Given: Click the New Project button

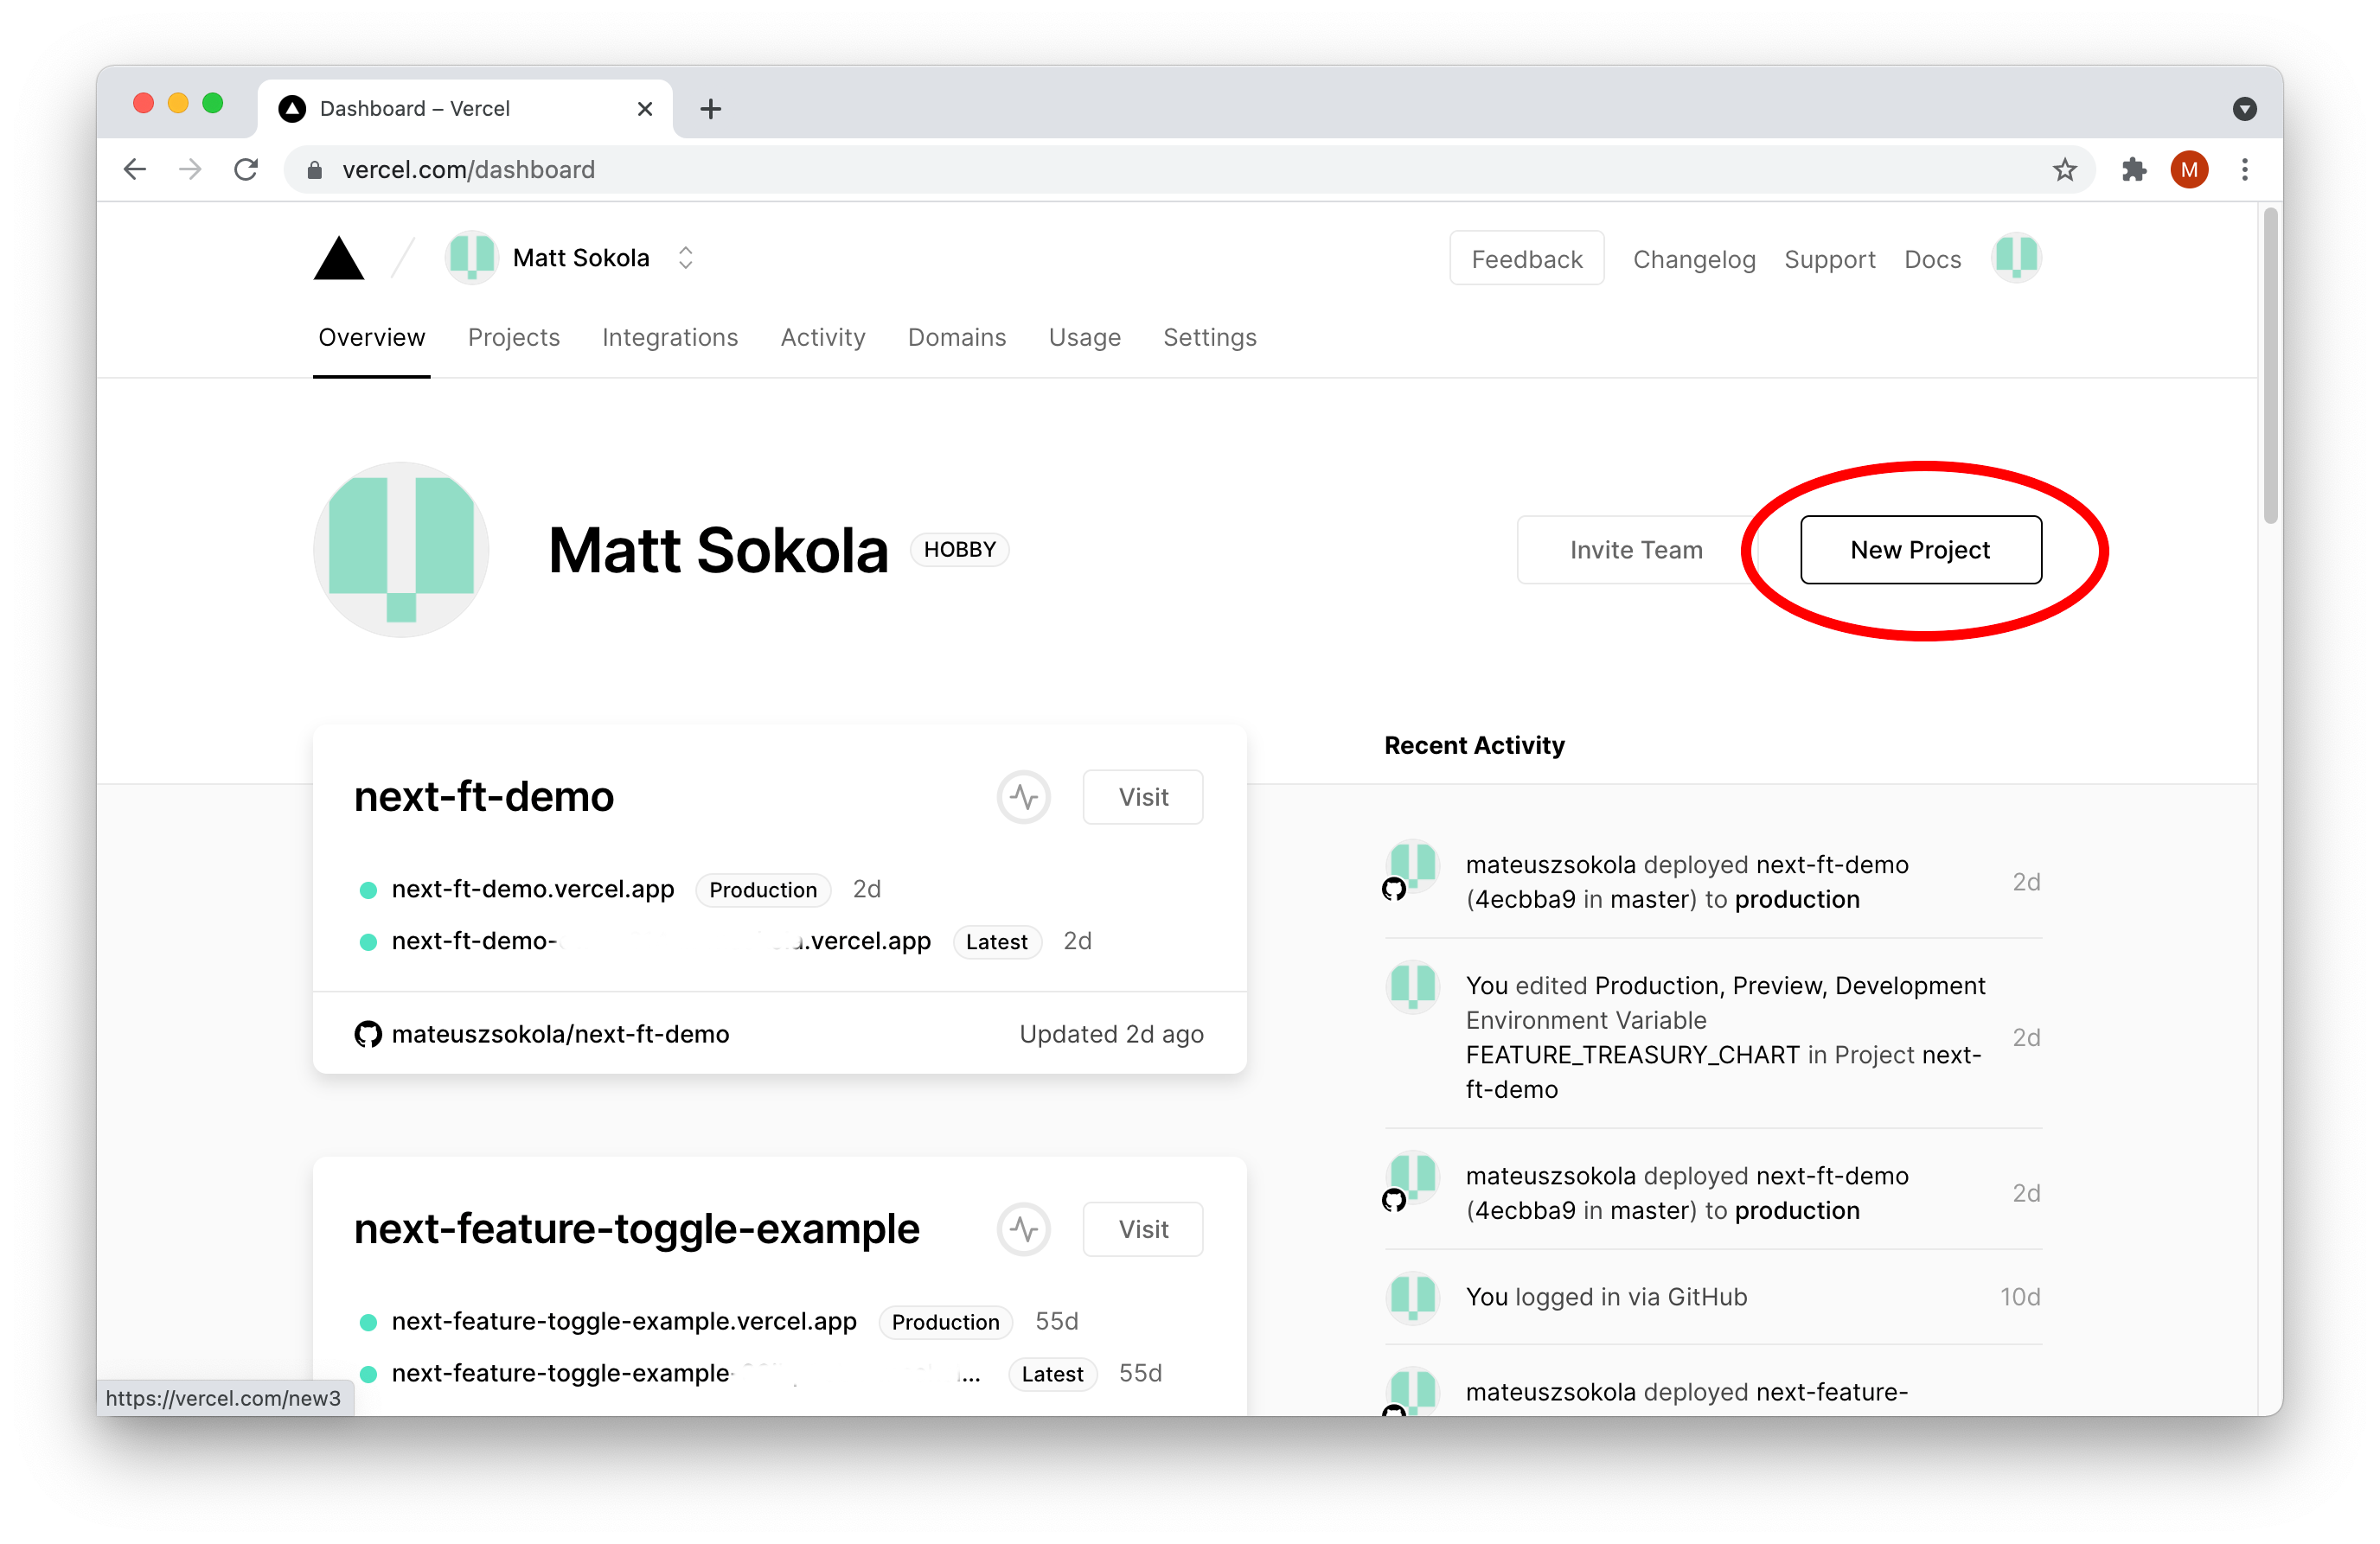Looking at the screenshot, I should [x=1920, y=550].
